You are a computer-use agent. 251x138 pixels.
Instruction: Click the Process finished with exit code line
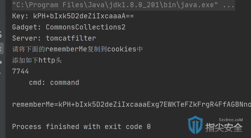coord(81,127)
